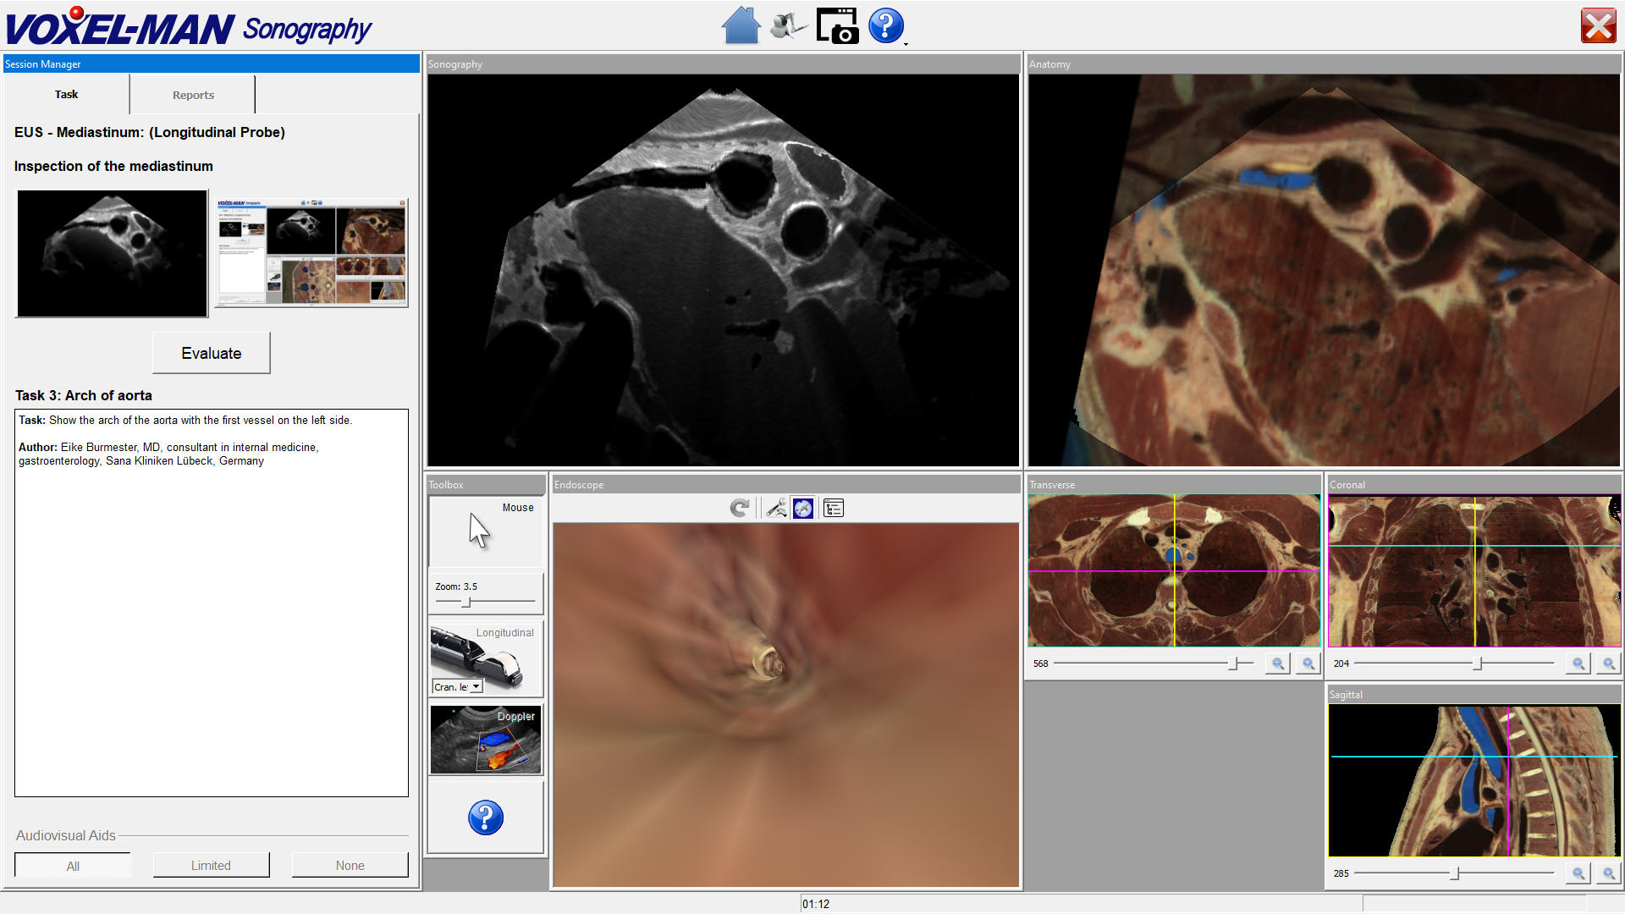This screenshot has width=1625, height=914.
Task: Select the Task tab
Action: (66, 95)
